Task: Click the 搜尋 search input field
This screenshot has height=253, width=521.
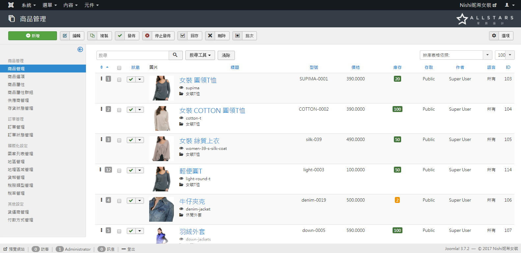Action: click(x=133, y=55)
